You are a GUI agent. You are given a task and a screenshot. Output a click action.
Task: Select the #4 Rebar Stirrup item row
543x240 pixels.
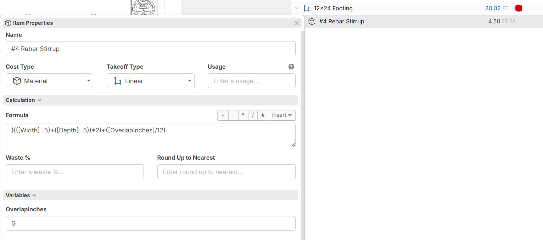pos(390,22)
